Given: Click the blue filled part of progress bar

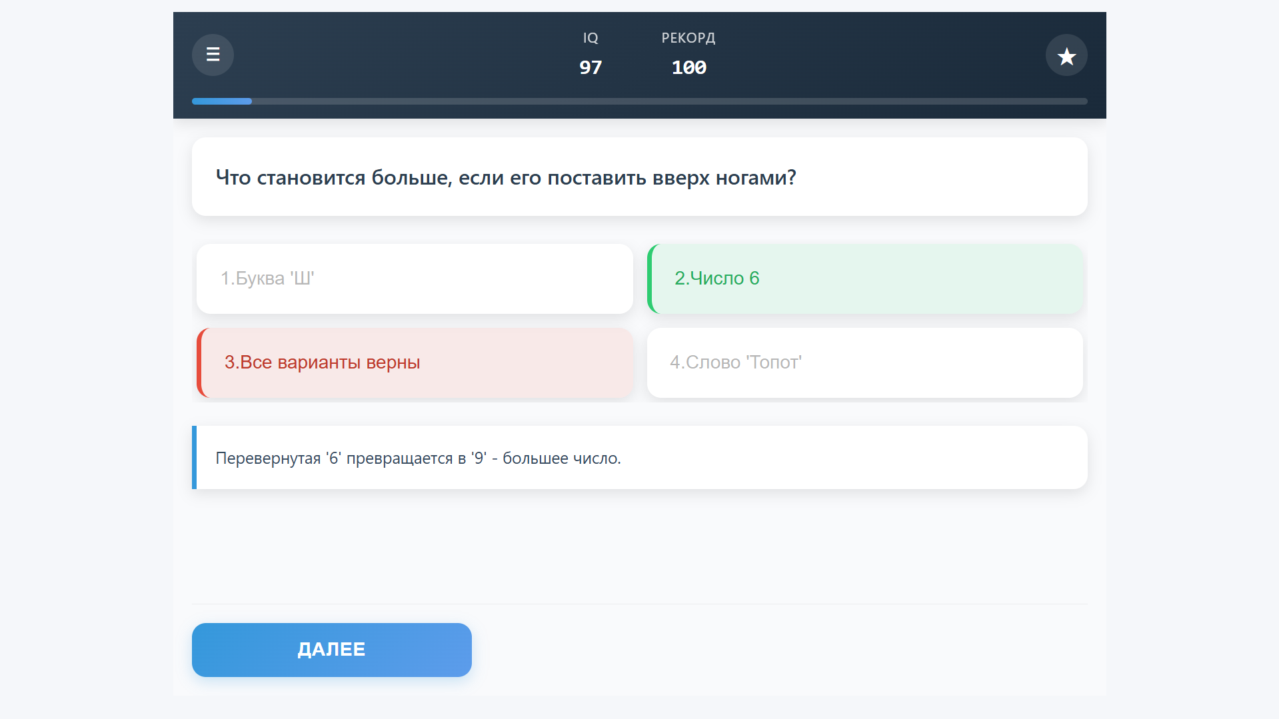Looking at the screenshot, I should coord(221,101).
